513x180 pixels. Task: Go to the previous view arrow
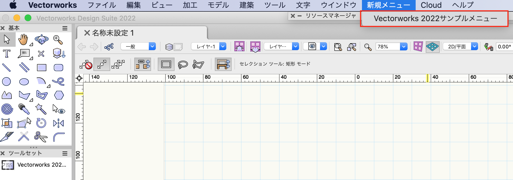tap(82, 47)
